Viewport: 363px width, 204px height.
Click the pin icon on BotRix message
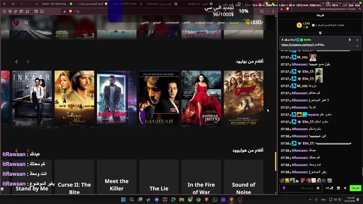tap(350, 40)
